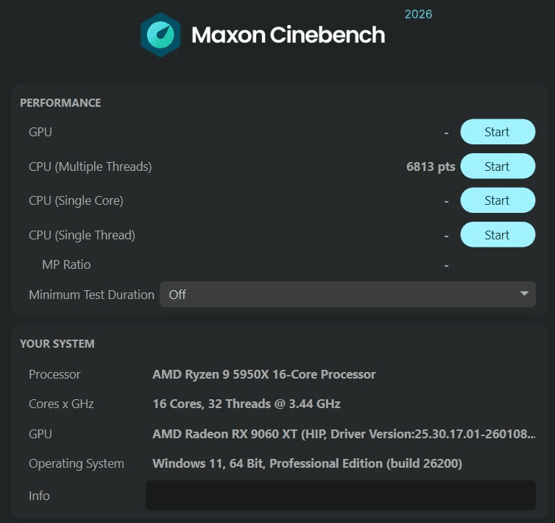This screenshot has width=555, height=523.
Task: Select the AMD Ryzen 9 5950X processor text
Action: click(264, 374)
